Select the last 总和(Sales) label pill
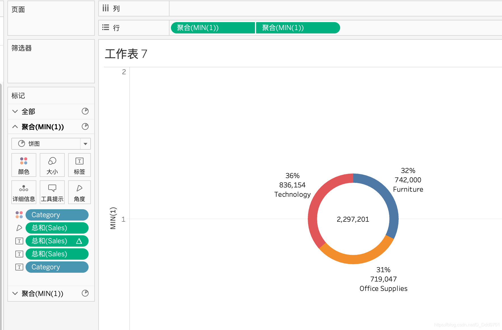Screen dimensions: 502x330 57,254
